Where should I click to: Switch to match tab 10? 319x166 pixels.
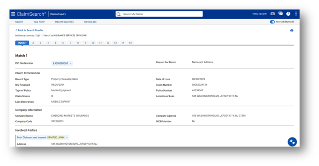[x=93, y=43]
